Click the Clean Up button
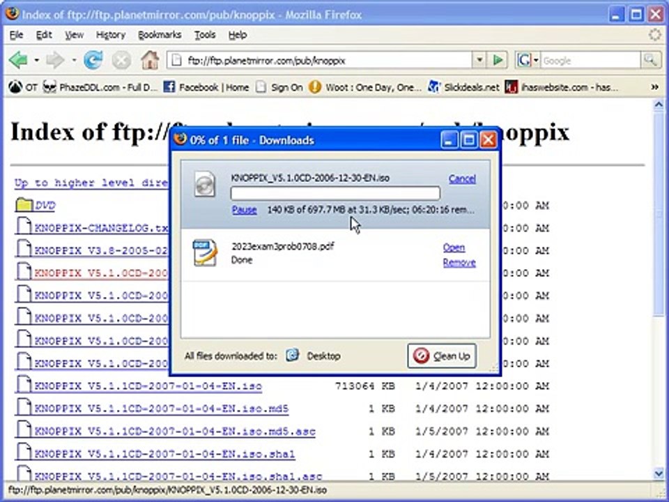Viewport: 669px width, 502px height. (442, 356)
